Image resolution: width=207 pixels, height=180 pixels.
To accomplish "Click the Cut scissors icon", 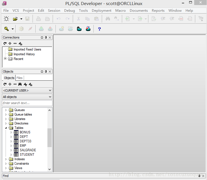I will (x=78, y=19).
